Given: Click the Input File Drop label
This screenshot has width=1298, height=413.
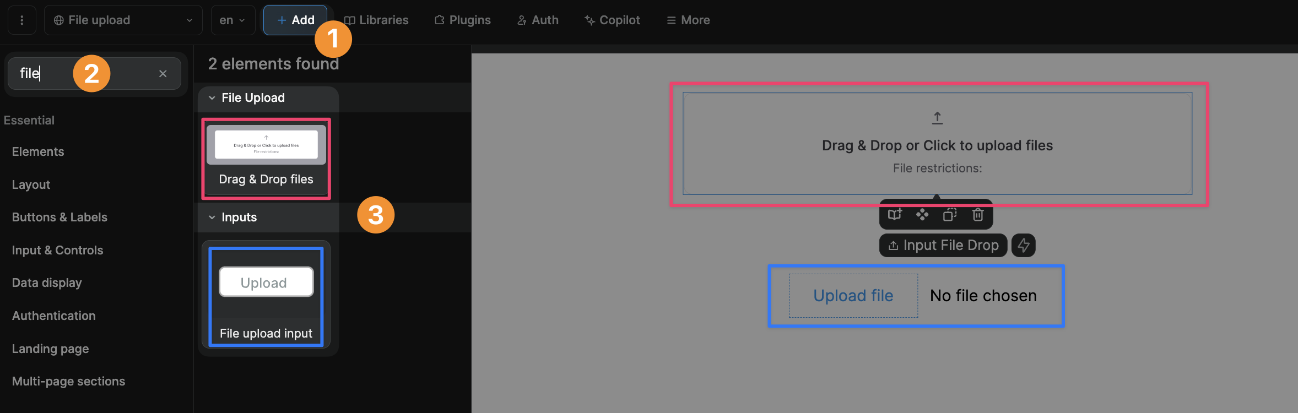Looking at the screenshot, I should click(943, 245).
